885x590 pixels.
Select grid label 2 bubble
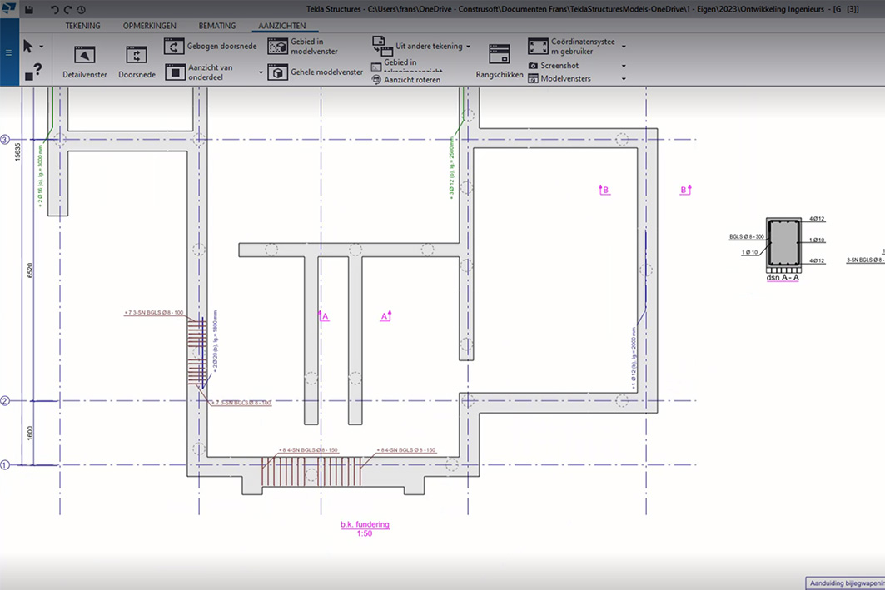5,401
